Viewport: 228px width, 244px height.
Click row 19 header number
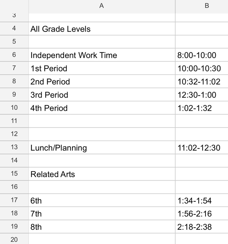click(14, 226)
